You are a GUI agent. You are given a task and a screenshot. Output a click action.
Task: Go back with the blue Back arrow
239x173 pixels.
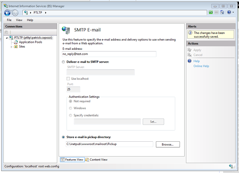7,13
